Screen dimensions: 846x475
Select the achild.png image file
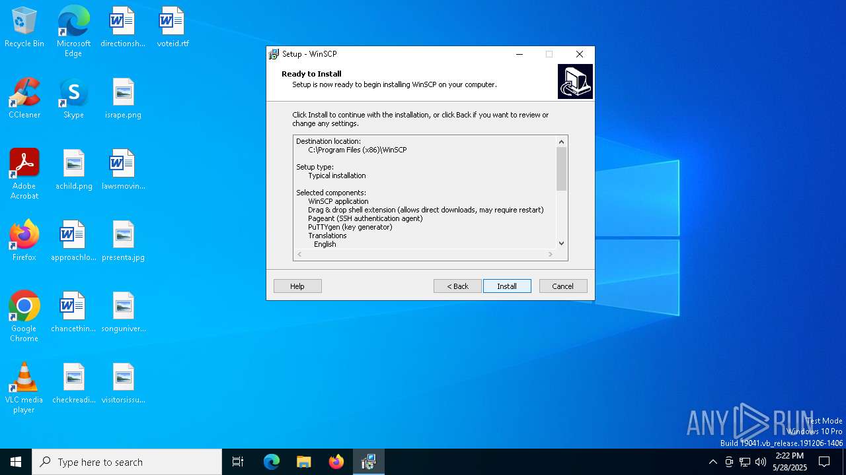(73, 170)
